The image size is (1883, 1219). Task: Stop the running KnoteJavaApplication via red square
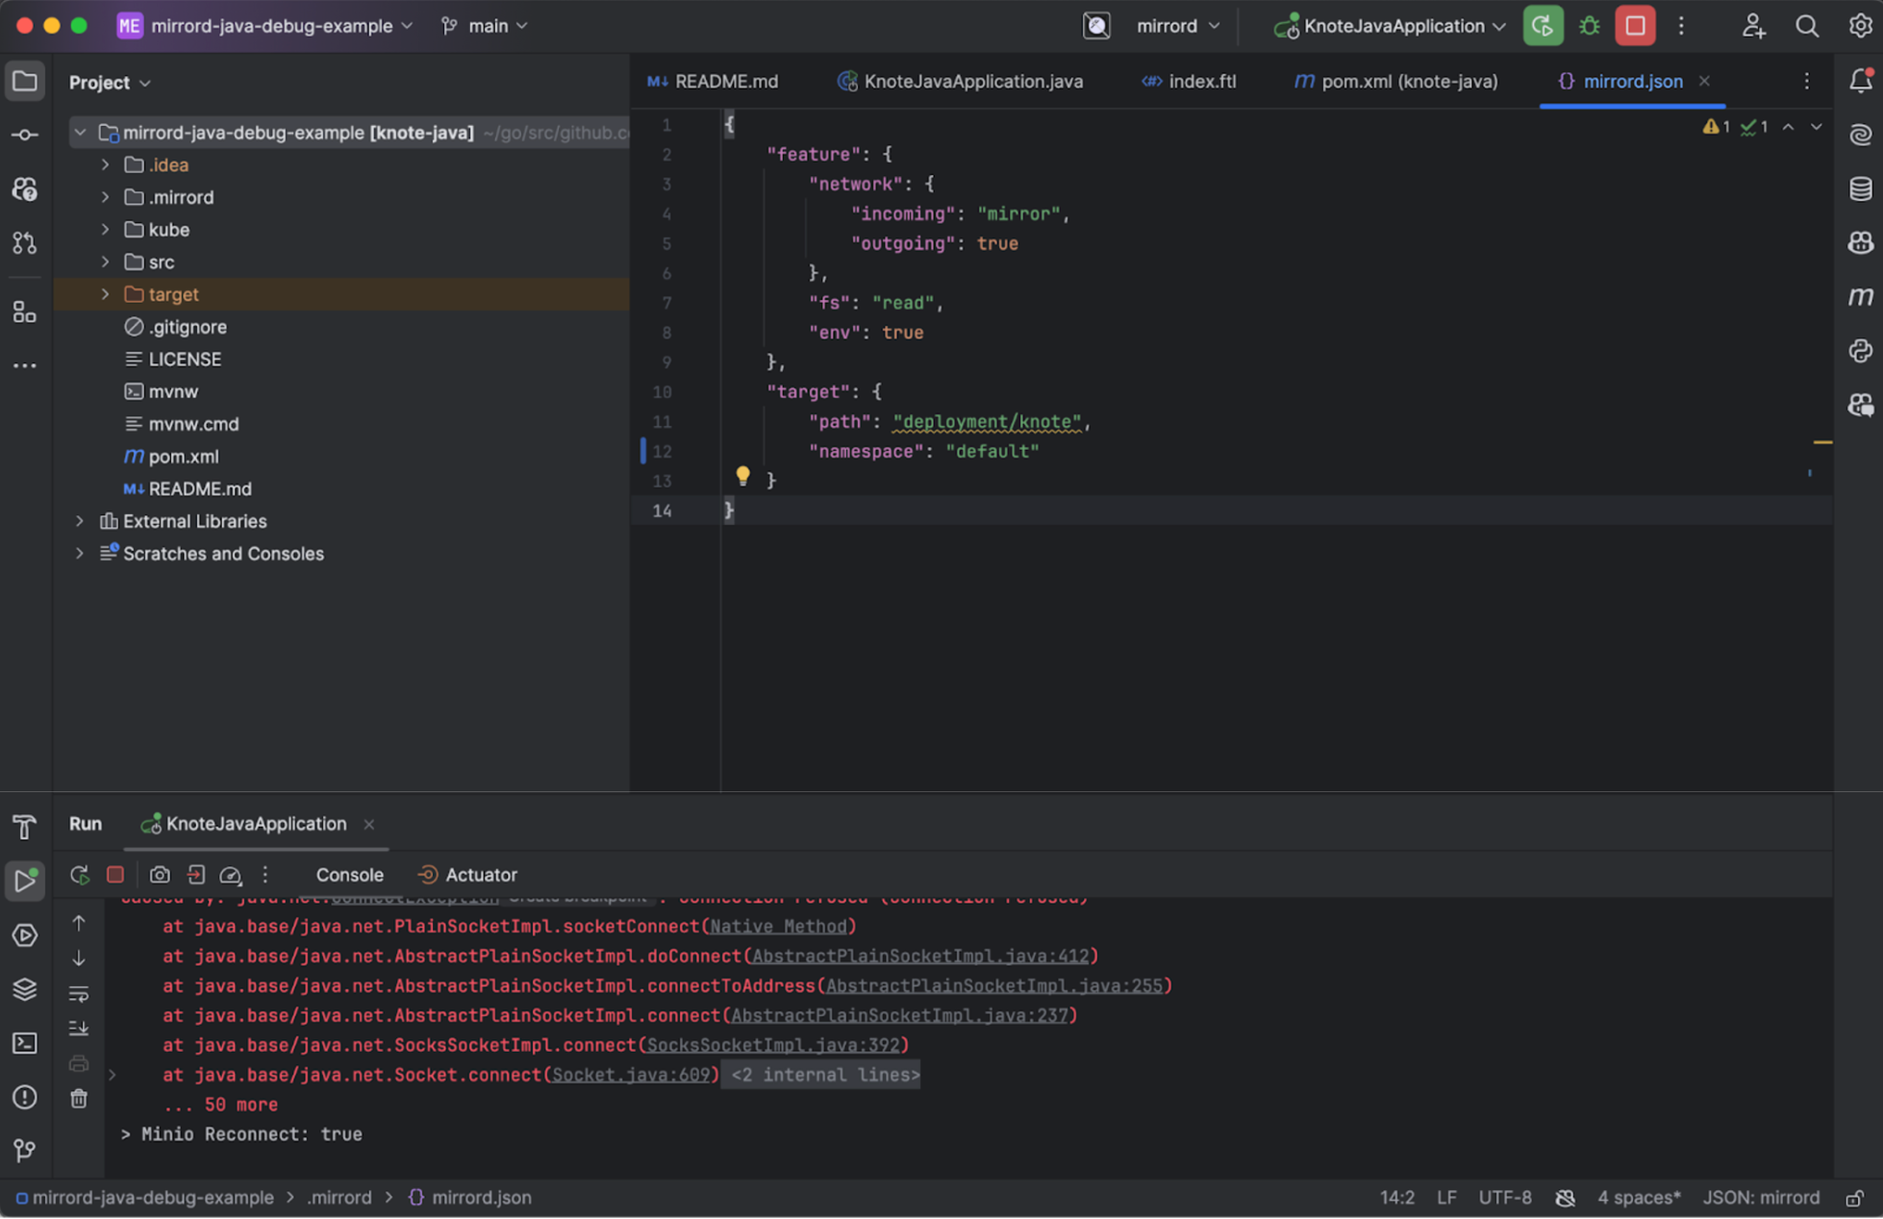coord(1634,26)
